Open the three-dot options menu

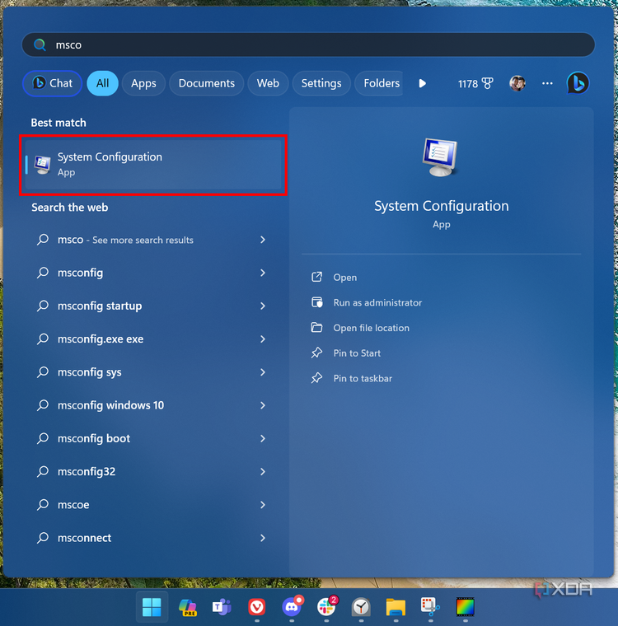tap(547, 83)
